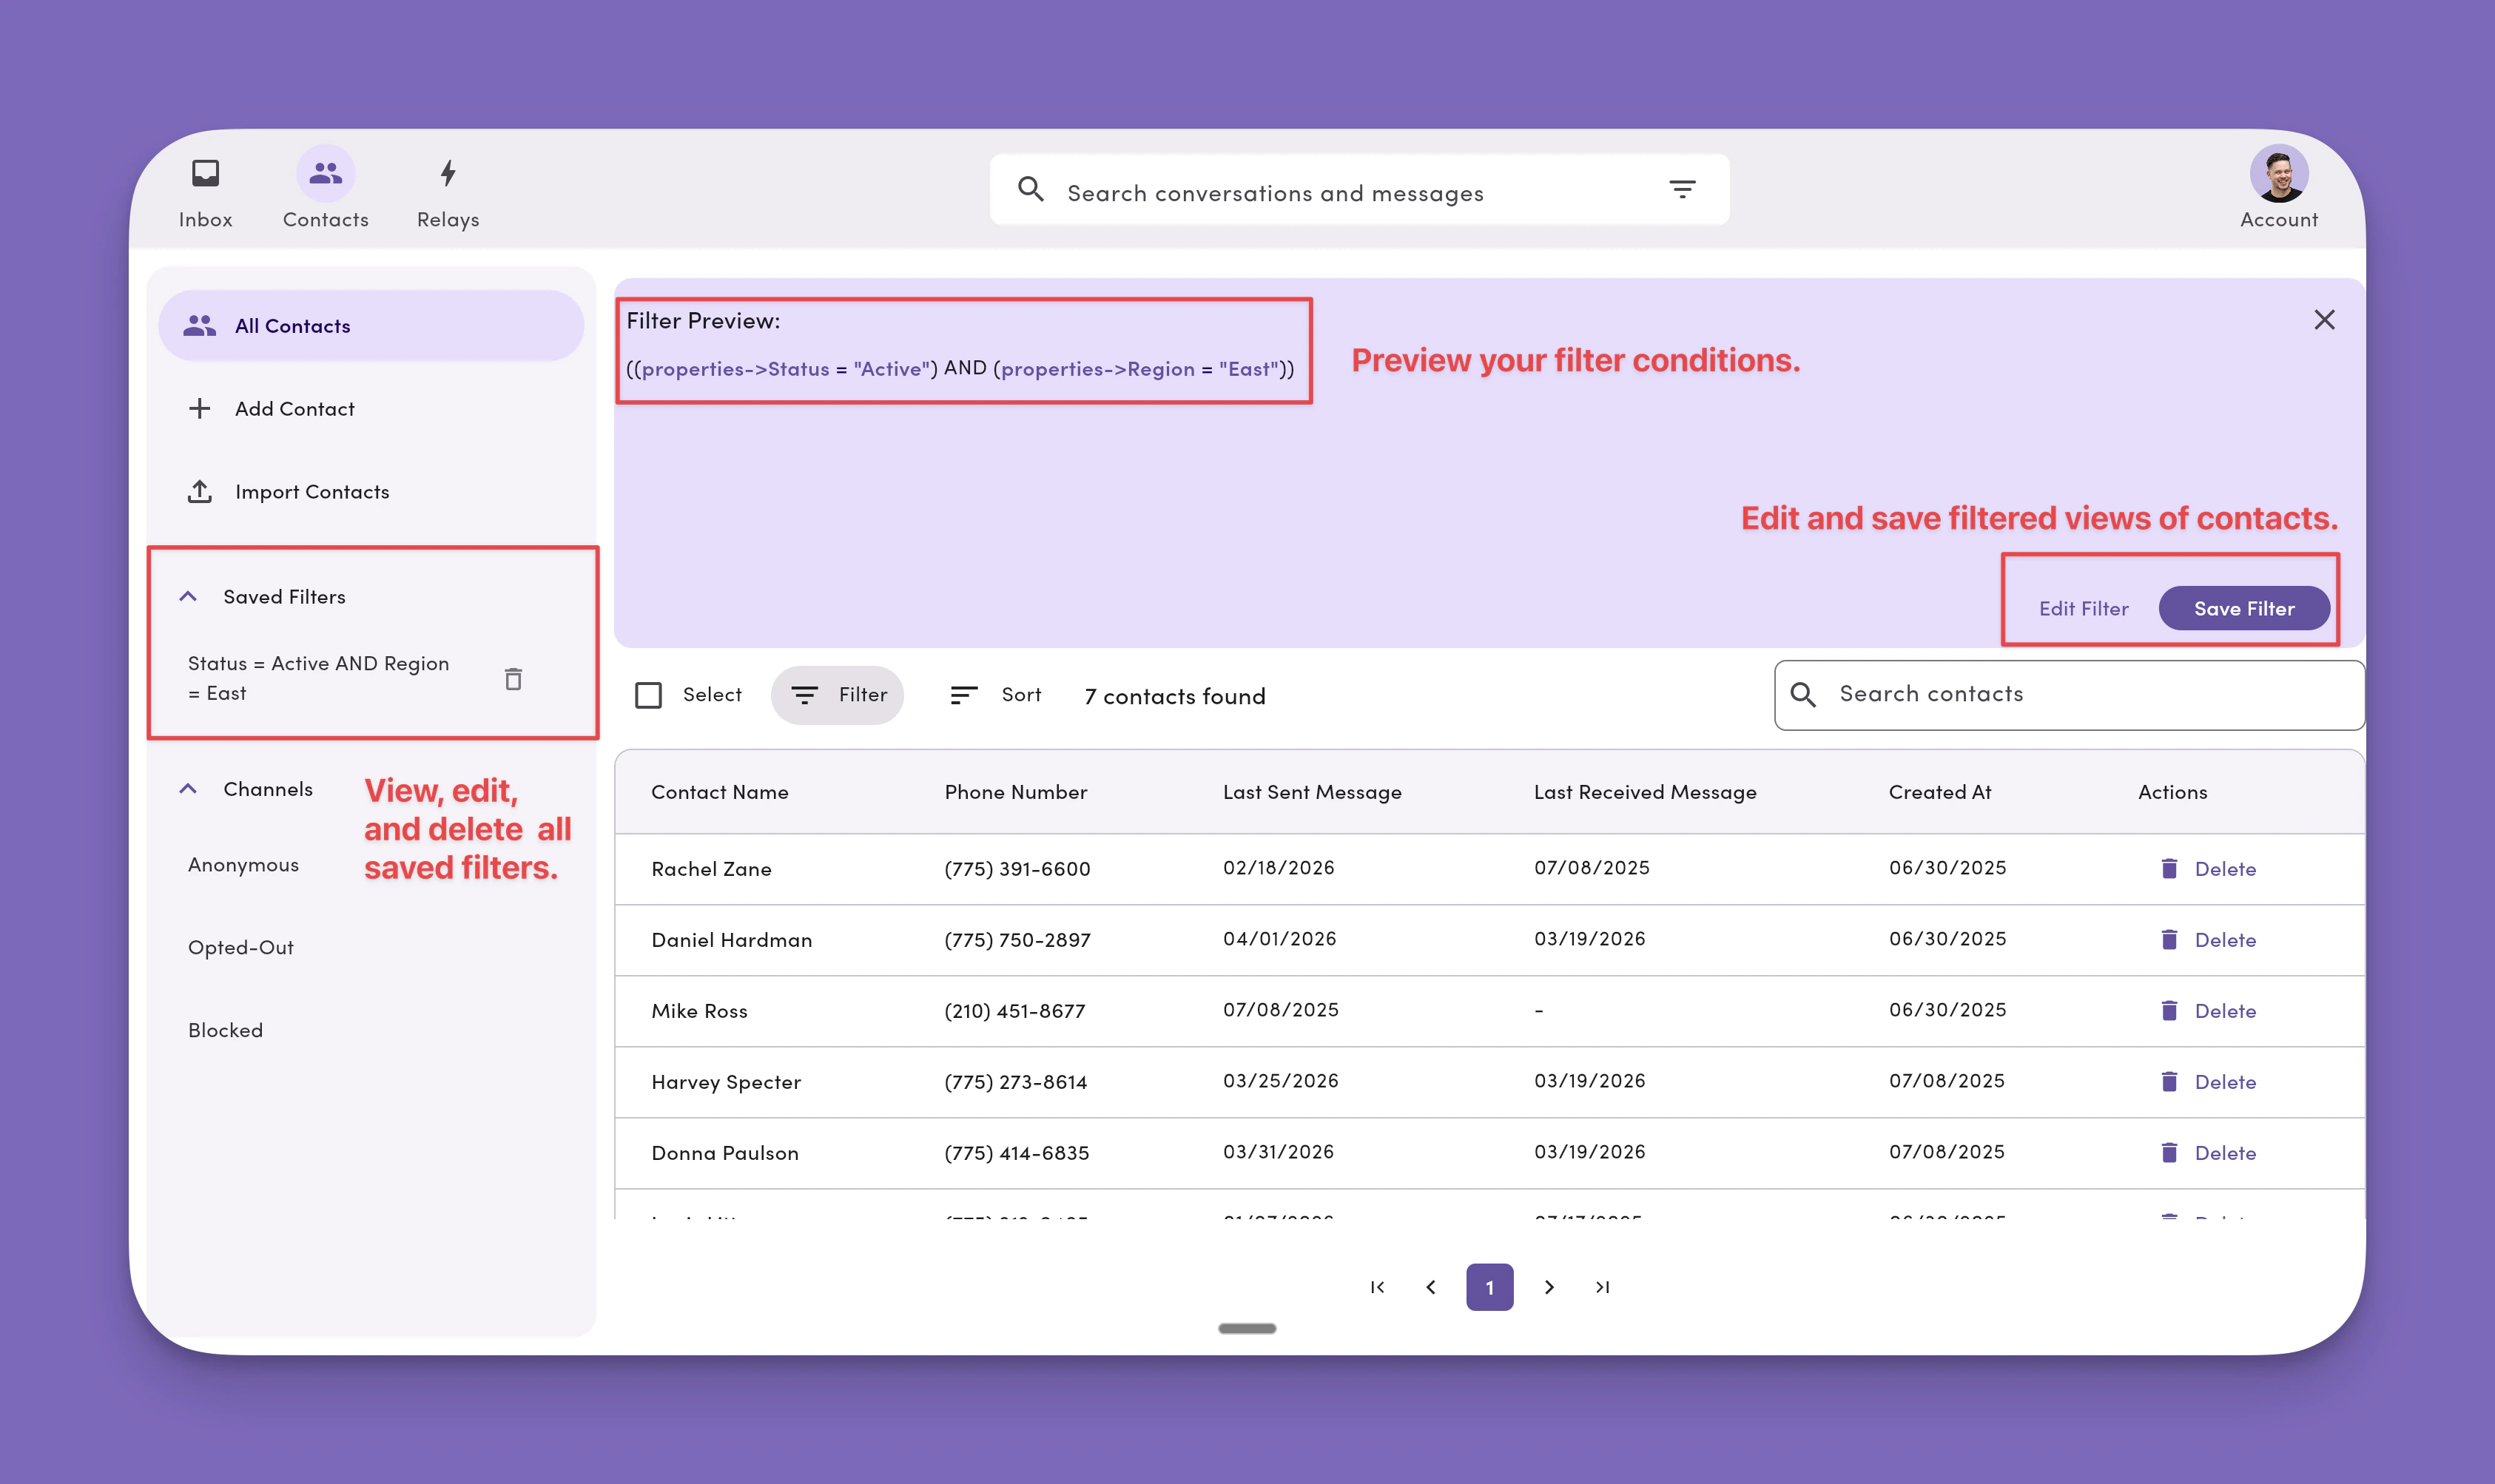Viewport: 2495px width, 1484px height.
Task: Click phone number (210) 451-8677
Action: [1014, 1011]
